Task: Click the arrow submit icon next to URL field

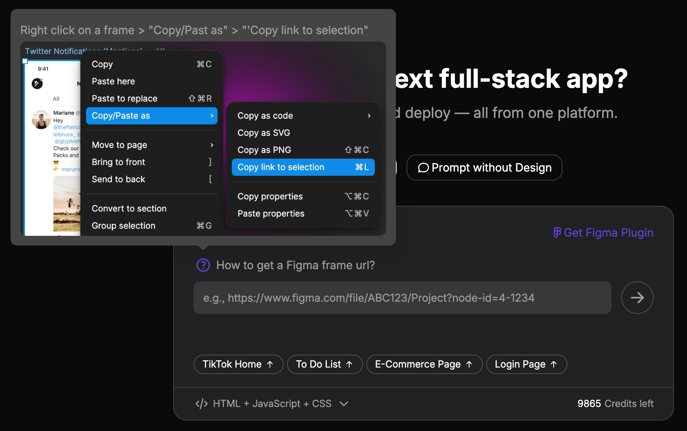Action: pyautogui.click(x=637, y=298)
